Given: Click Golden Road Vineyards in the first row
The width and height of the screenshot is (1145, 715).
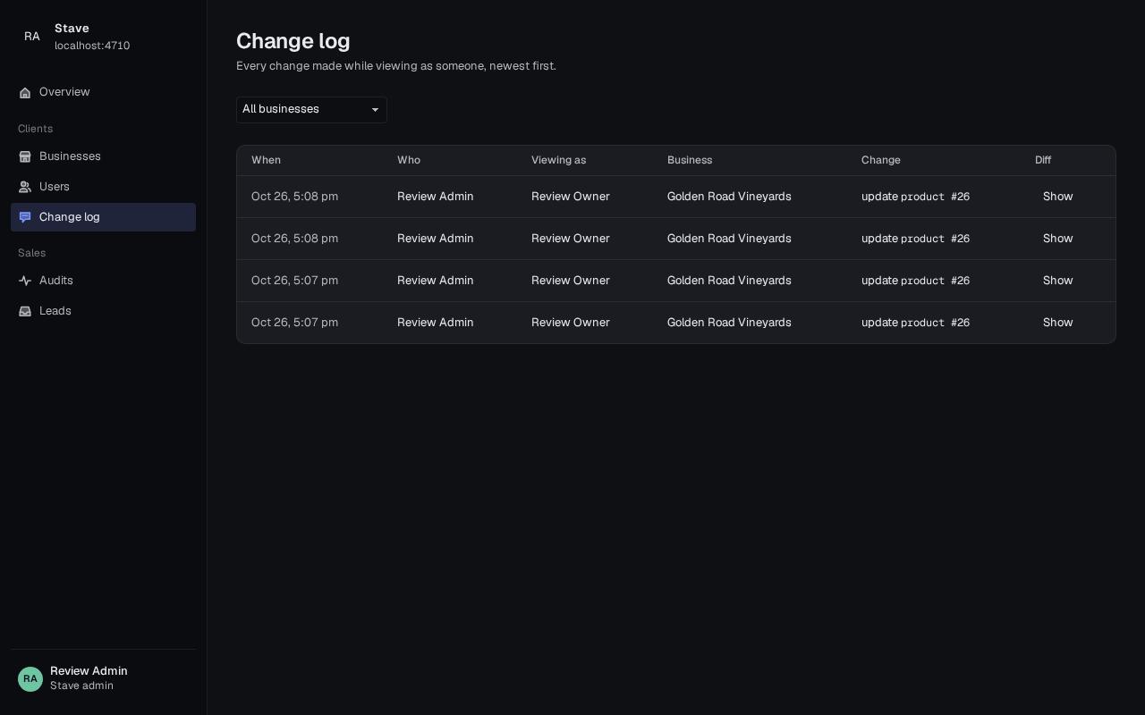Looking at the screenshot, I should 729,197.
